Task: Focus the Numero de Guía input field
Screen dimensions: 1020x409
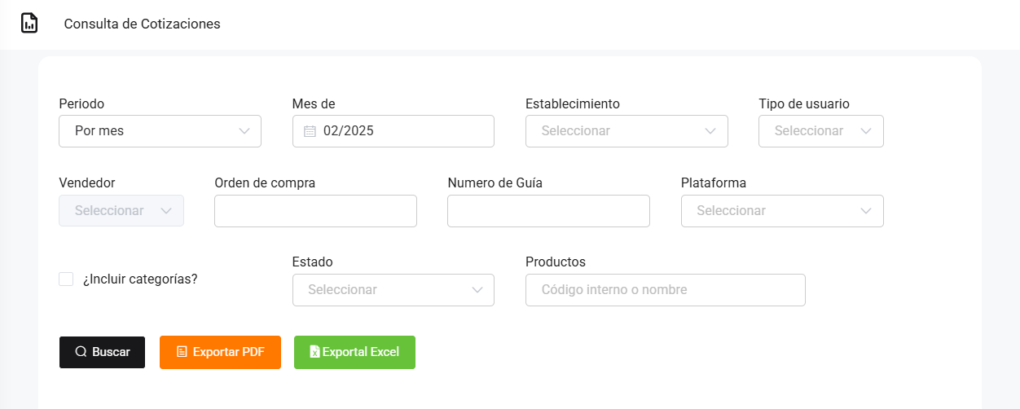Action: click(548, 211)
